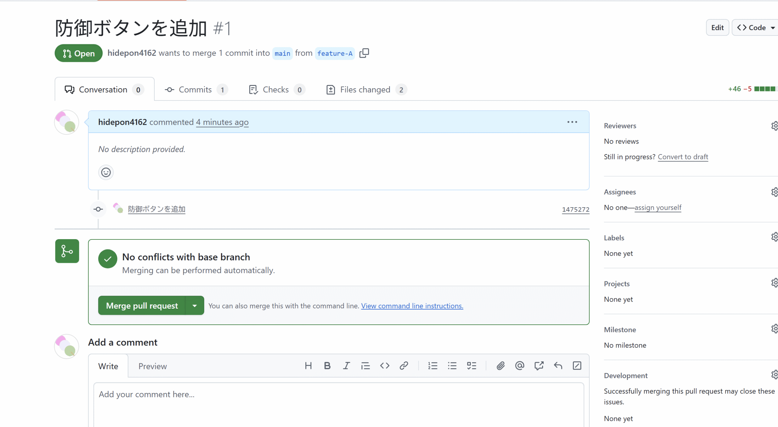The width and height of the screenshot is (778, 427).
Task: Click inside the Add your comment text area
Action: (x=339, y=405)
